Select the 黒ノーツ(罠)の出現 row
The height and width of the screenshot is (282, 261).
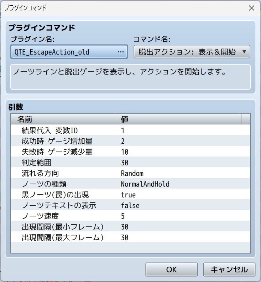pyautogui.click(x=130, y=195)
